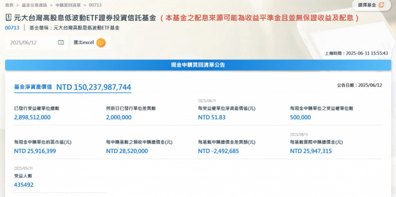Click the 基金淨資產價值 heading label
Image resolution: width=396 pixels, height=197 pixels.
point(33,87)
